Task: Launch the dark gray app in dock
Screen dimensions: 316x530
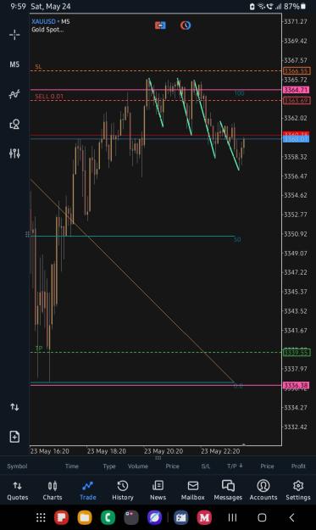Action: 131,517
